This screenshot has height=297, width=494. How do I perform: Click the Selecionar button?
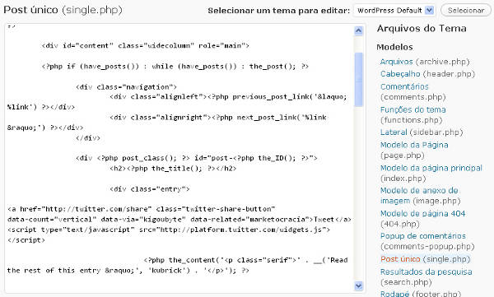pyautogui.click(x=466, y=11)
